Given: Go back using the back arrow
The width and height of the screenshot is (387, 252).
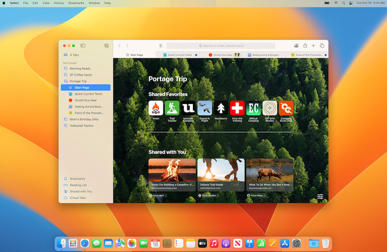Looking at the screenshot, I should (119, 45).
